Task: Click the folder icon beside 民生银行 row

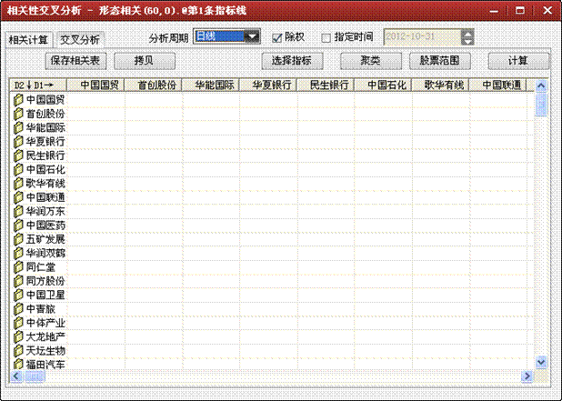Action: 18,155
